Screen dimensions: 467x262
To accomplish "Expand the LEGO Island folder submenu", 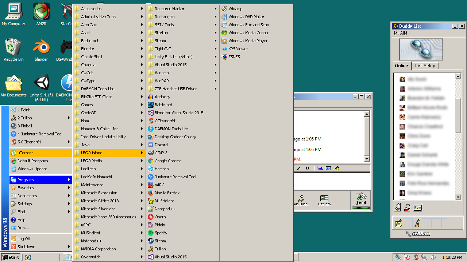I will coord(109,153).
